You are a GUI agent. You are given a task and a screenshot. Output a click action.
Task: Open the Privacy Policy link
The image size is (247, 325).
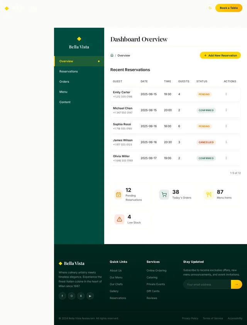tap(190, 318)
